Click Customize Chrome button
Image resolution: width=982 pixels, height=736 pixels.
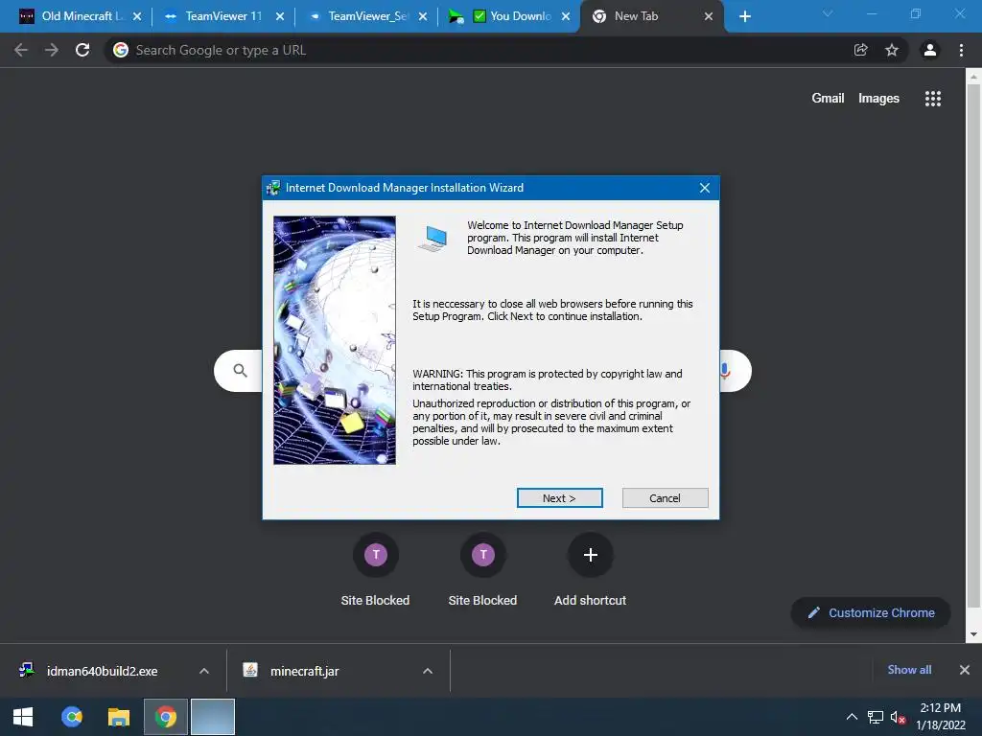(x=871, y=612)
